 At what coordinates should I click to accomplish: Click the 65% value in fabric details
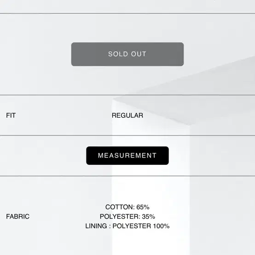[143, 207]
